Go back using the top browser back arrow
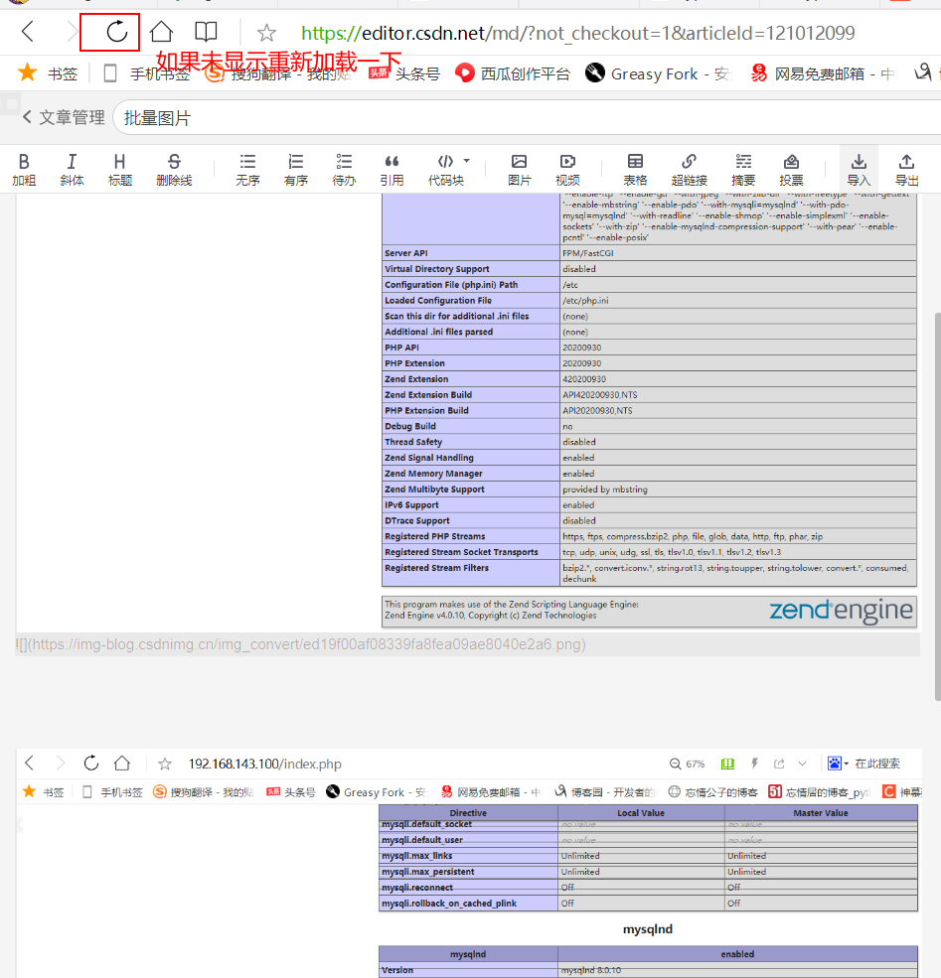Viewport: 941px width, 978px height. click(x=28, y=31)
